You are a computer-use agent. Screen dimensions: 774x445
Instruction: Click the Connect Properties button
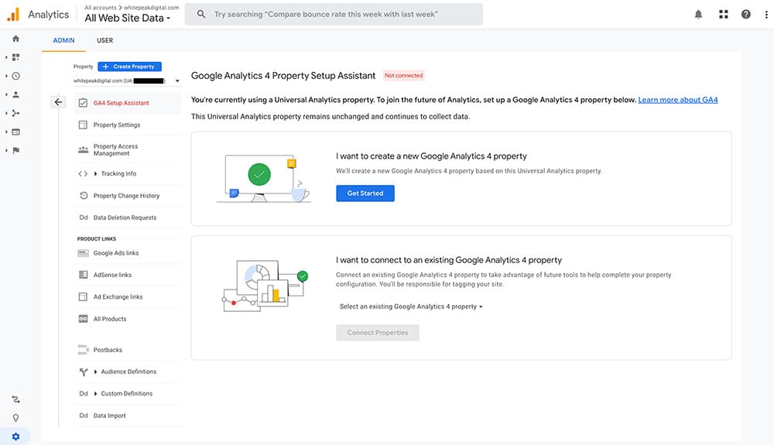coord(378,333)
